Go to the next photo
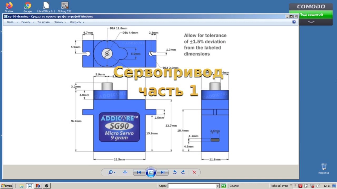337x189 pixels. pos(162,172)
